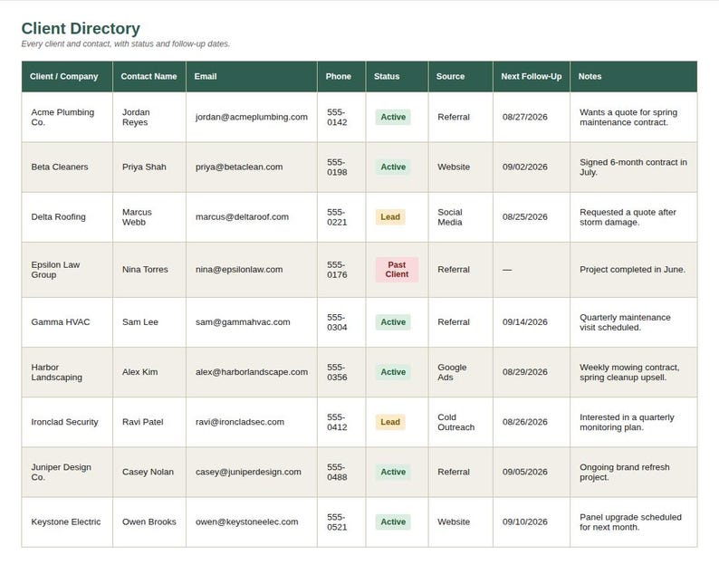Image resolution: width=719 pixels, height=574 pixels.
Task: Click contact name "Nina Torres"
Action: click(x=145, y=270)
